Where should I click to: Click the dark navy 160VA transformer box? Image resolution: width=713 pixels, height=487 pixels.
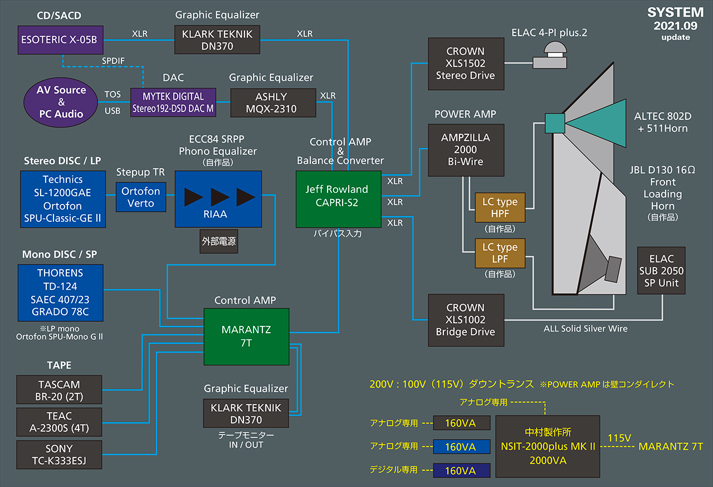[461, 470]
